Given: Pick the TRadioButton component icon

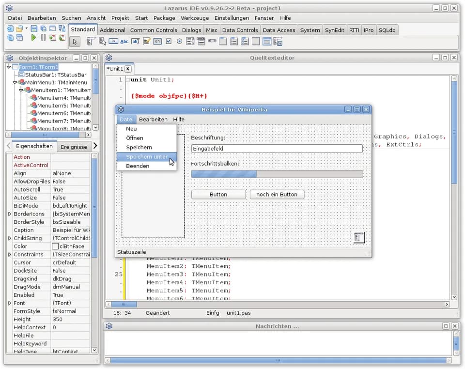Looking at the screenshot, I should click(179, 41).
